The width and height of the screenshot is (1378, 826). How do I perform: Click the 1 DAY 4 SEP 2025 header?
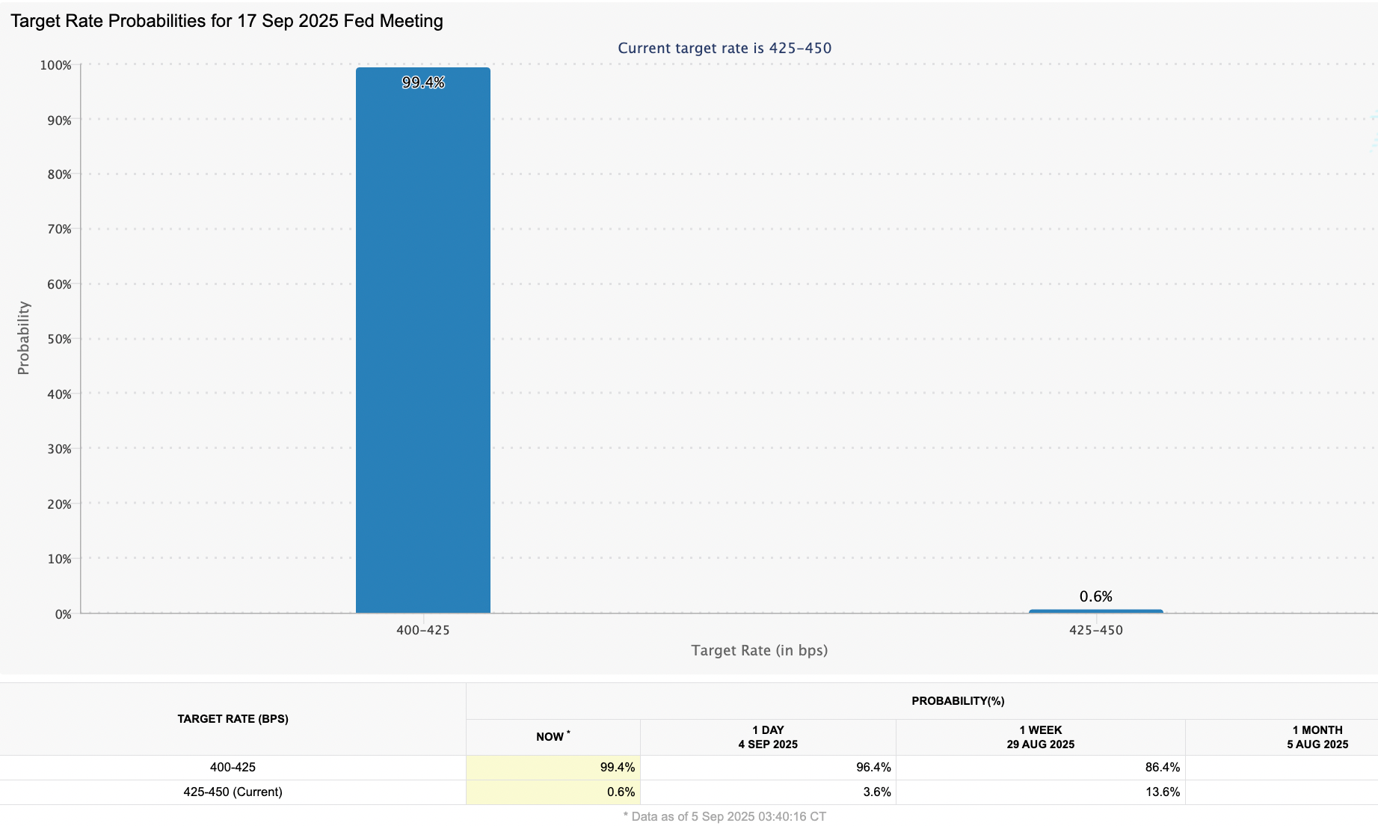click(767, 737)
